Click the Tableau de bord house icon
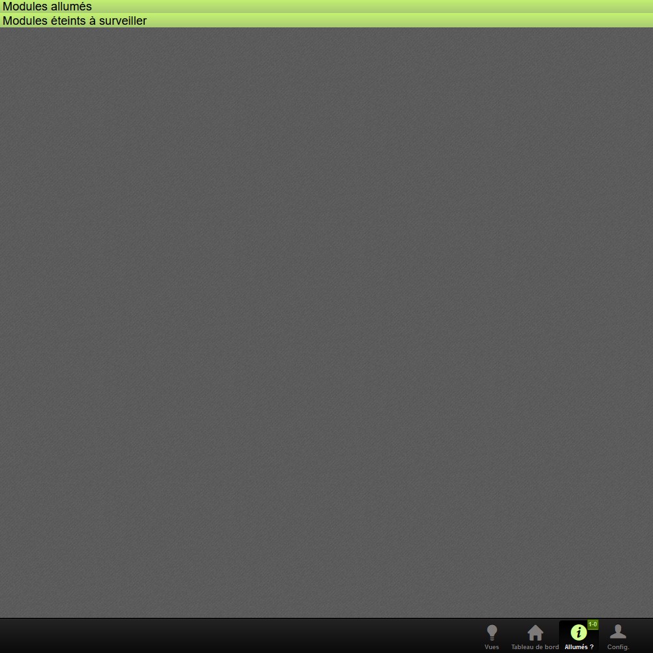Image resolution: width=653 pixels, height=653 pixels. 535,632
